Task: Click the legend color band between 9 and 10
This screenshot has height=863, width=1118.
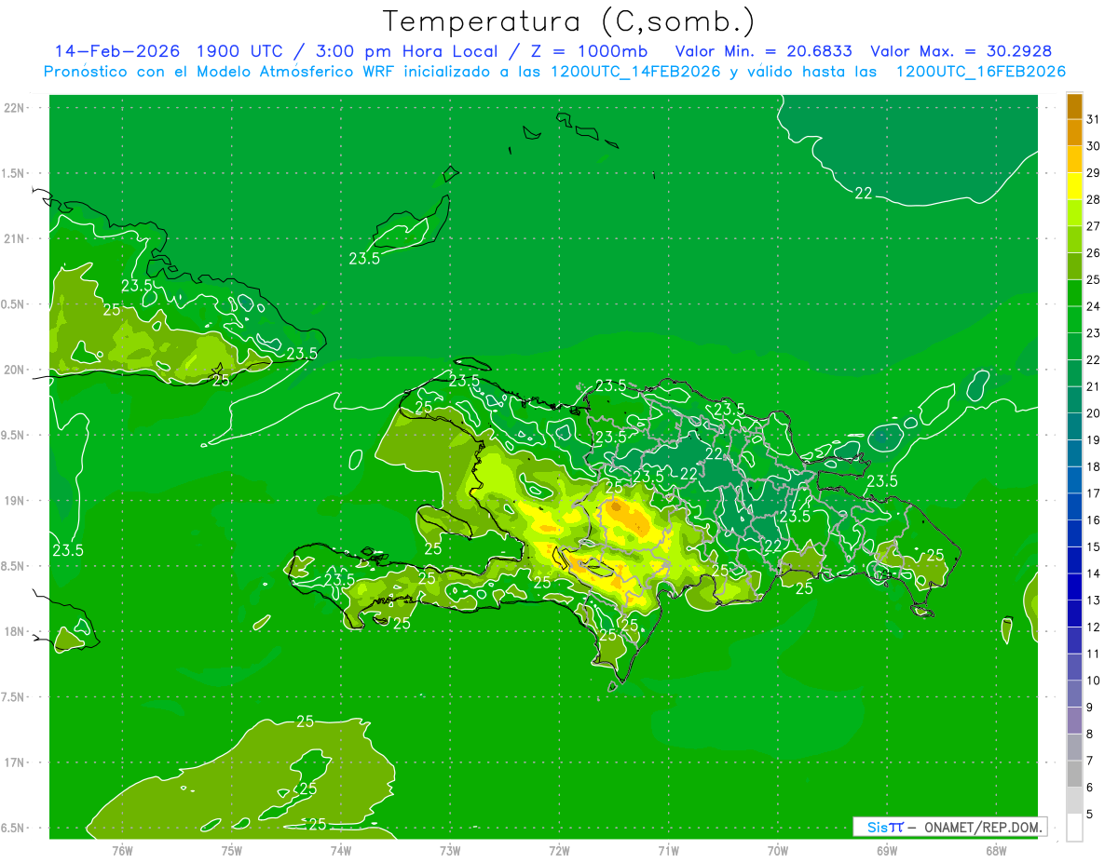Action: (x=1074, y=694)
